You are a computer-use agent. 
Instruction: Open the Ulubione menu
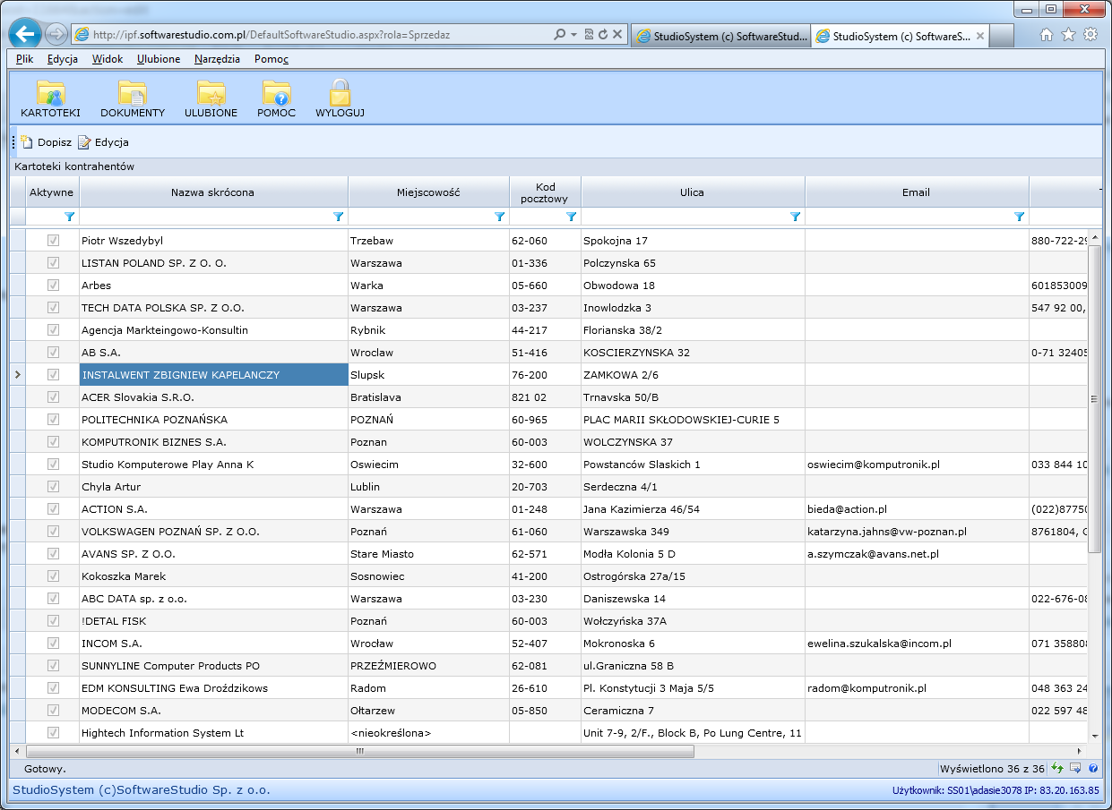click(159, 59)
